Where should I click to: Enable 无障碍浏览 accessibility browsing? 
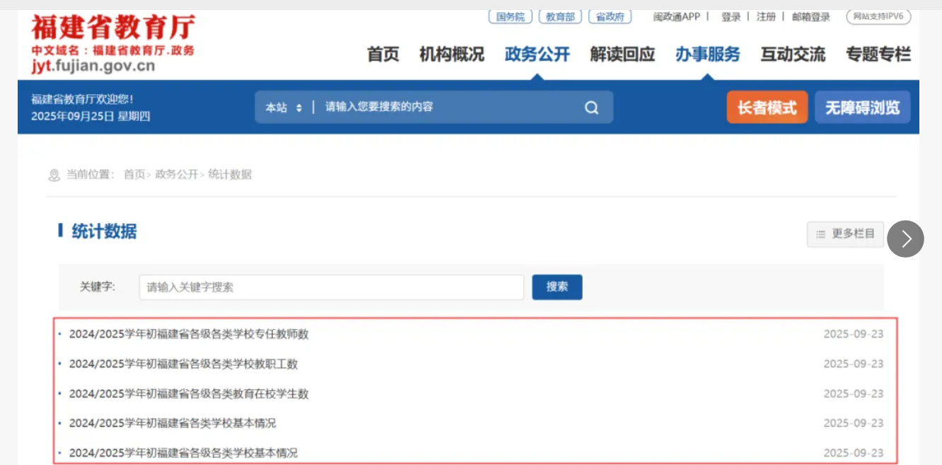pyautogui.click(x=862, y=108)
